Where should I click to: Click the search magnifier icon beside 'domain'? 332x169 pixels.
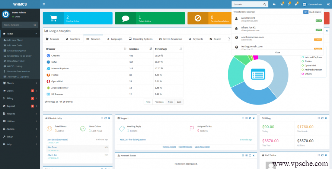pyautogui.click(x=265, y=4)
